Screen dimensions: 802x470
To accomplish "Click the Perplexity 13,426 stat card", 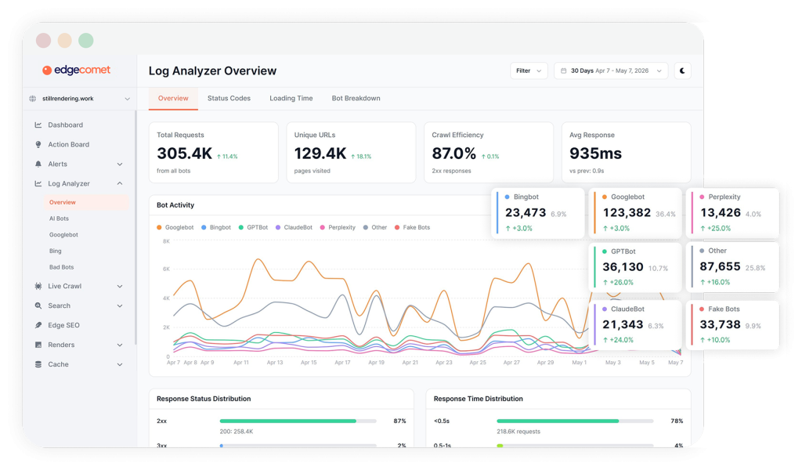I will point(732,213).
